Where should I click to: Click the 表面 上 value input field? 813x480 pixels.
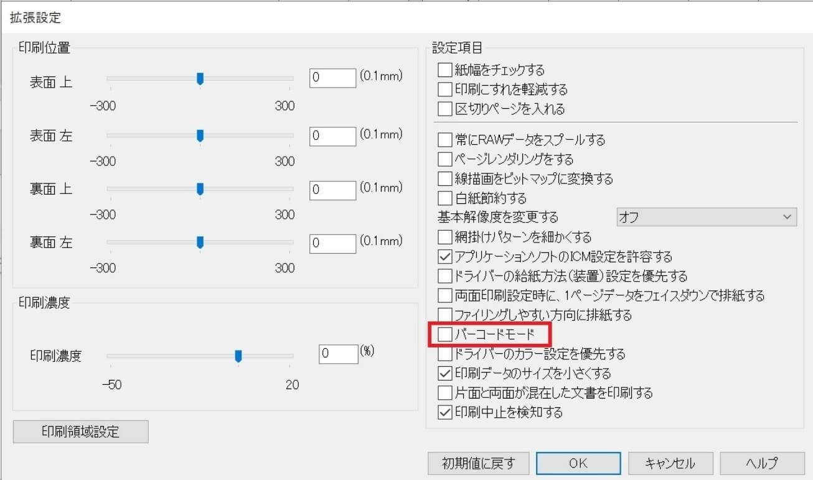332,78
